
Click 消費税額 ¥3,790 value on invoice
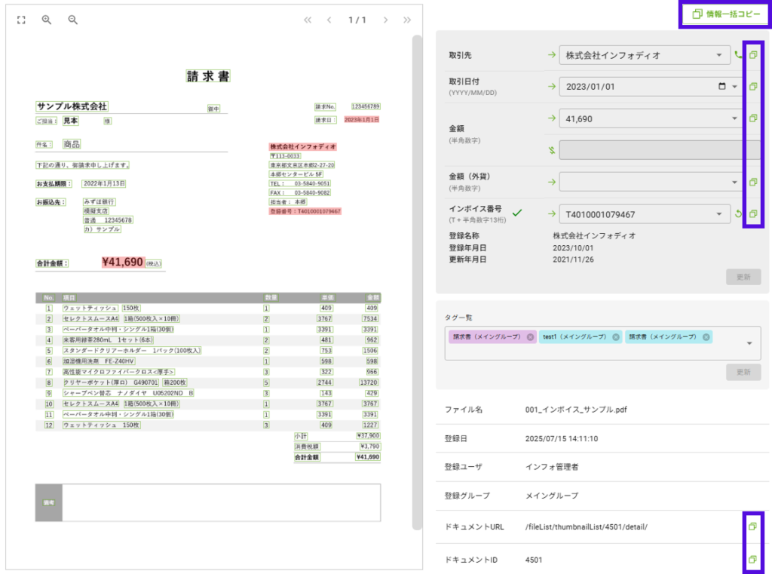(x=369, y=447)
